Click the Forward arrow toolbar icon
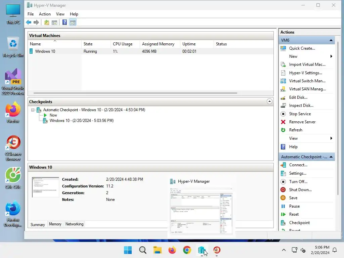The width and height of the screenshot is (344, 258). tap(36, 23)
